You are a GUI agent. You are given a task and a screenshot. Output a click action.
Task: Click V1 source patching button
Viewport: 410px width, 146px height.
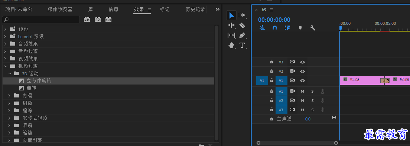(262, 80)
